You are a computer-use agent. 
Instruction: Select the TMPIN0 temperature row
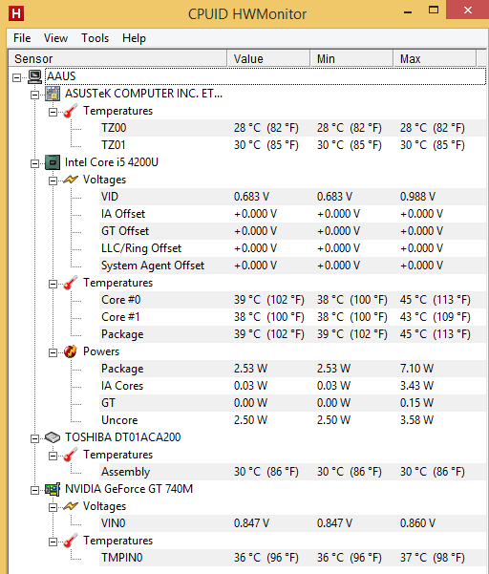pos(292,558)
